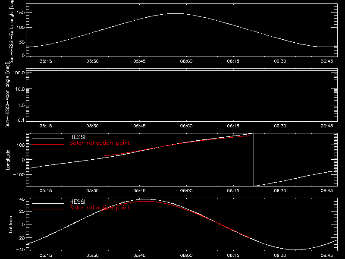Screen dimensions: 345x259
Task: Click the Sun-HESSI-Moon angle axis label
Action: pos(7,95)
